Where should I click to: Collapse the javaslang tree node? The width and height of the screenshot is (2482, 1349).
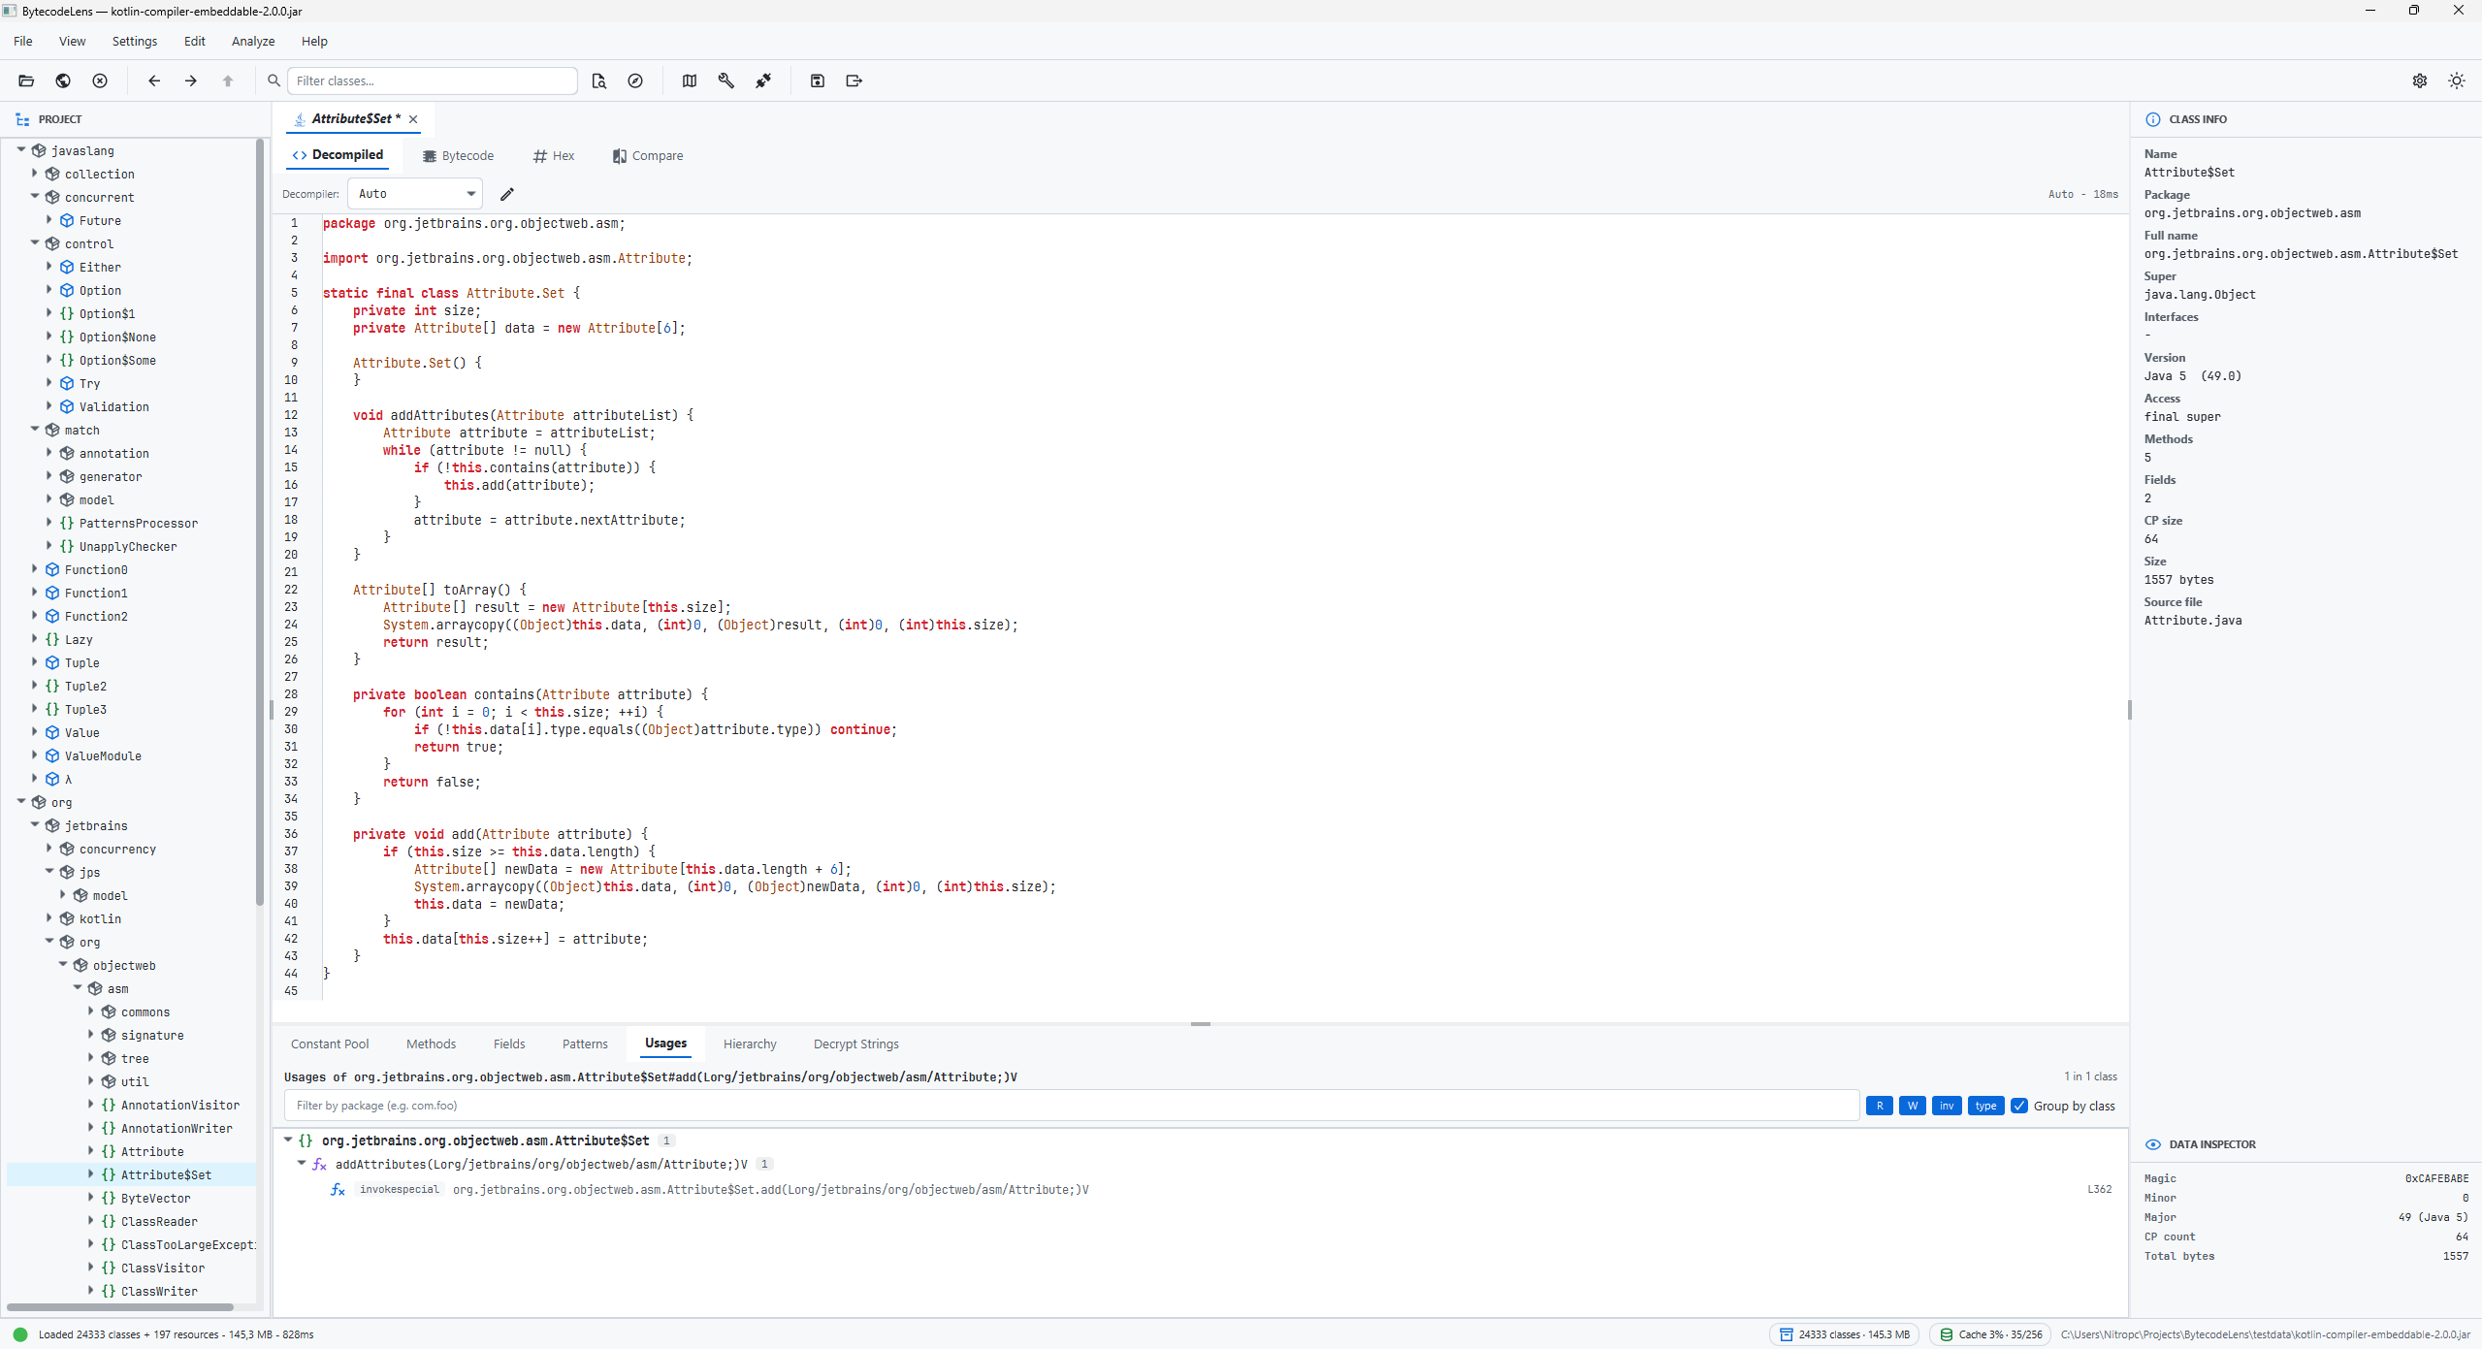21,150
